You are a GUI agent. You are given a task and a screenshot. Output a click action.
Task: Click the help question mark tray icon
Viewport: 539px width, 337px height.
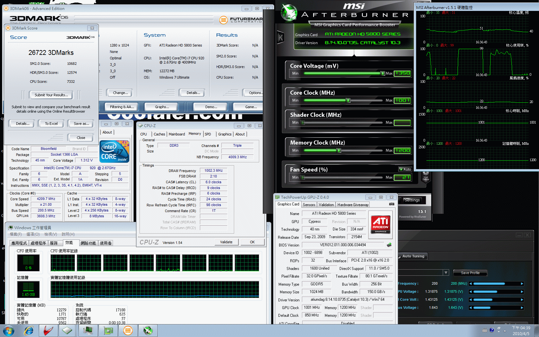tap(492, 330)
